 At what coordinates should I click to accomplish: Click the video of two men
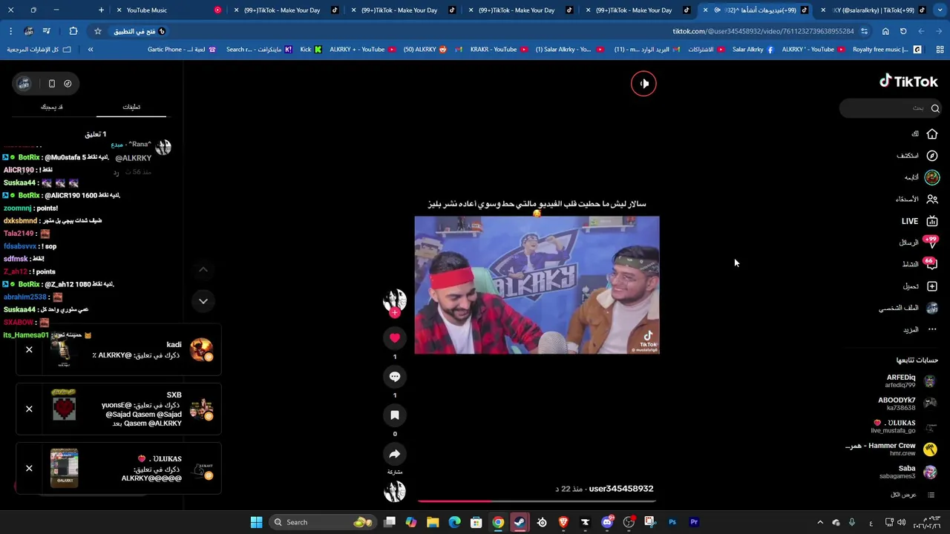pos(537,285)
